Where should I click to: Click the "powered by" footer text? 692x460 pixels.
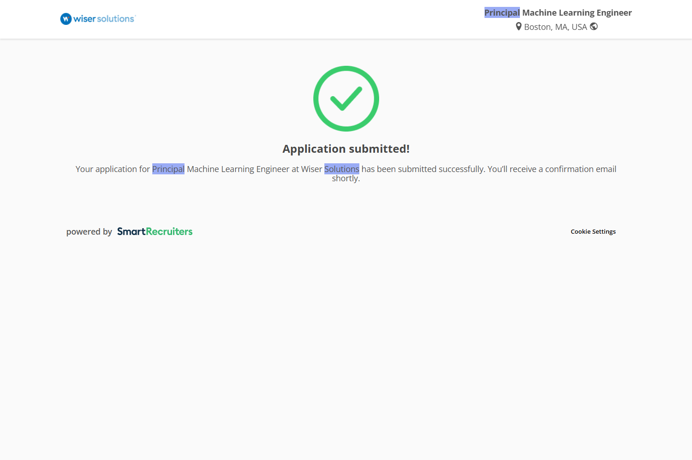pos(89,232)
